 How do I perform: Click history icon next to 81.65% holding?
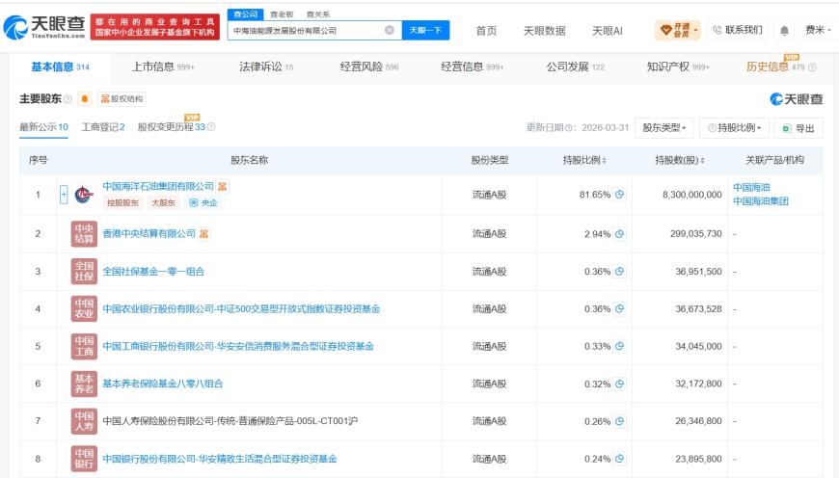[620, 194]
